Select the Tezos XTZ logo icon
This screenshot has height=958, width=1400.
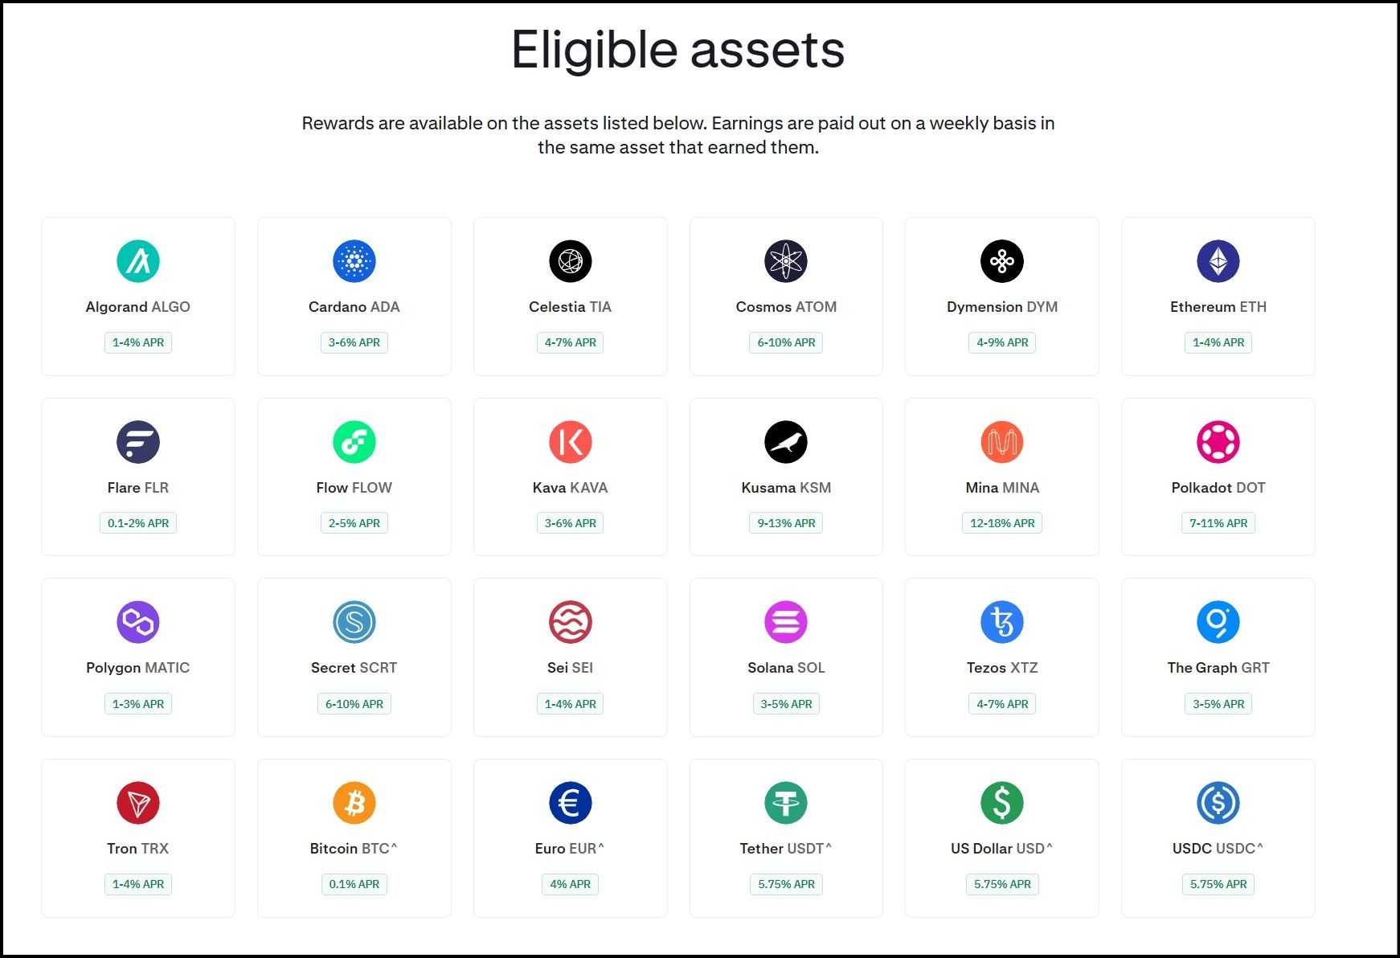(1002, 622)
